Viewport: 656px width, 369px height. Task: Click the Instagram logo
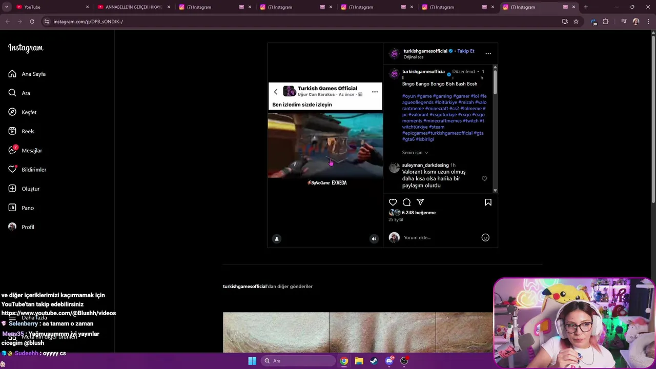click(x=26, y=48)
